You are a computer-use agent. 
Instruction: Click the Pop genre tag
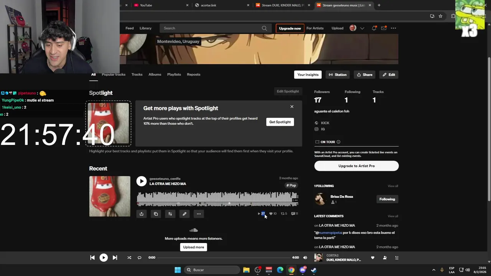tap(291, 186)
